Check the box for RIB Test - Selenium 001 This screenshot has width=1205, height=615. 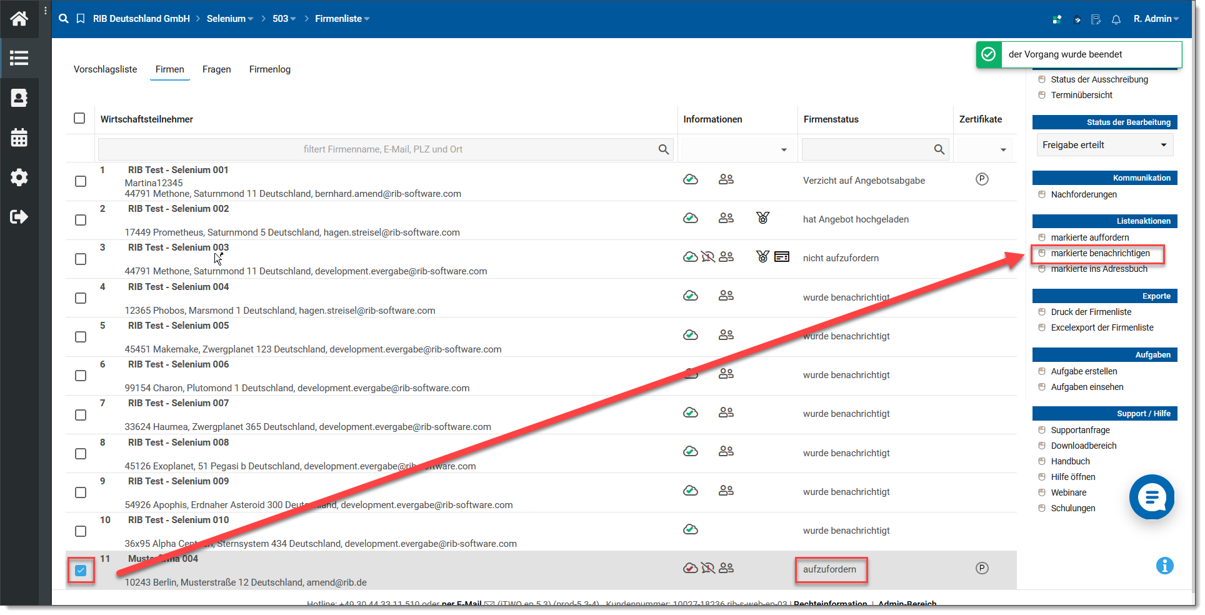pyautogui.click(x=81, y=181)
